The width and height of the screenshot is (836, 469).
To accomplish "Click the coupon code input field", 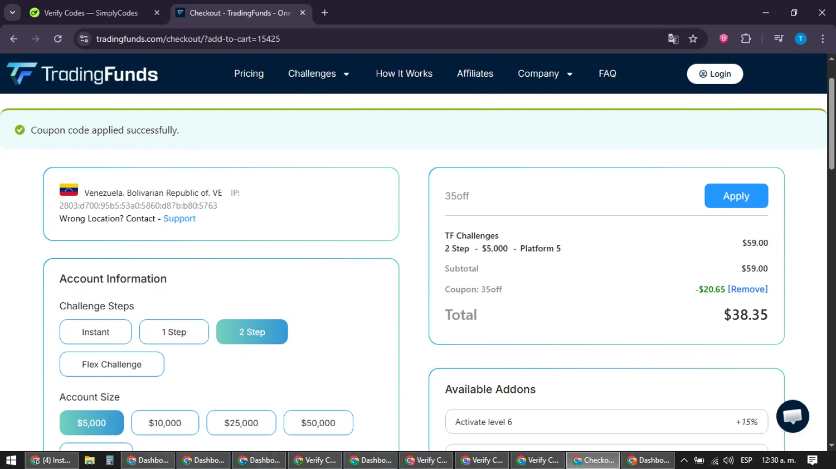I will pyautogui.click(x=571, y=196).
